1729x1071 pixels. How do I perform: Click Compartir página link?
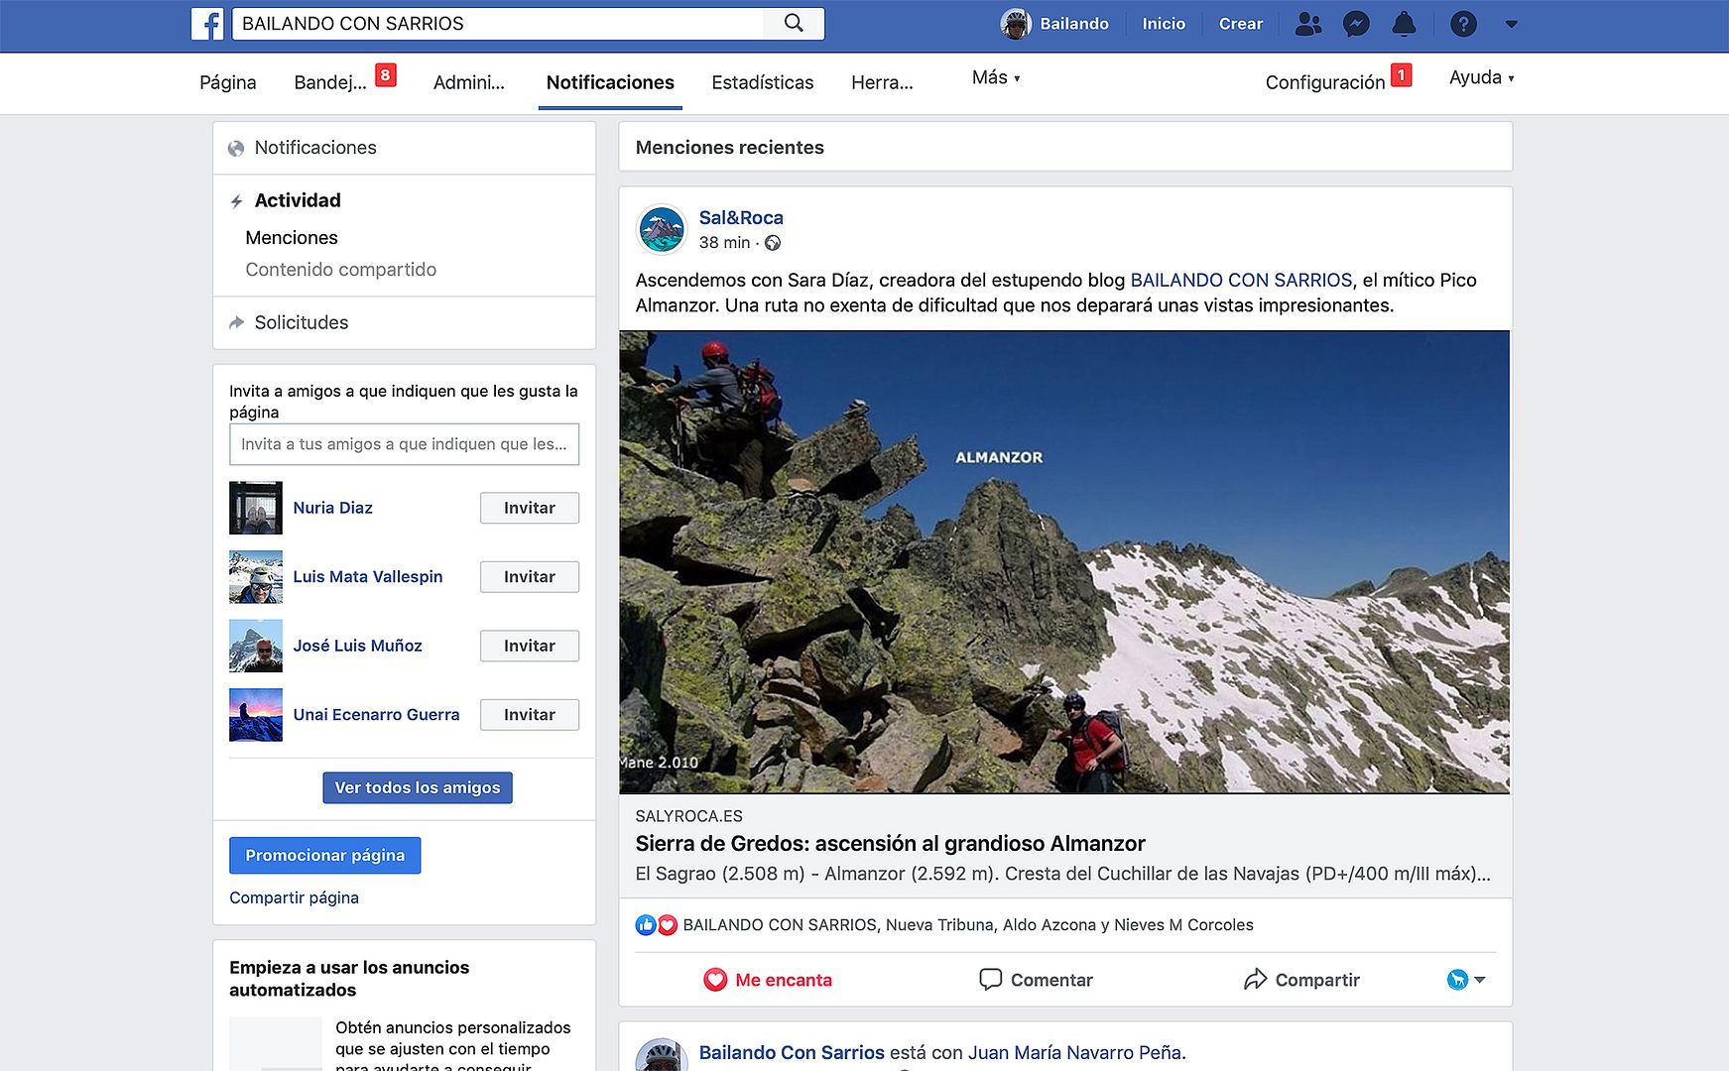click(x=295, y=897)
